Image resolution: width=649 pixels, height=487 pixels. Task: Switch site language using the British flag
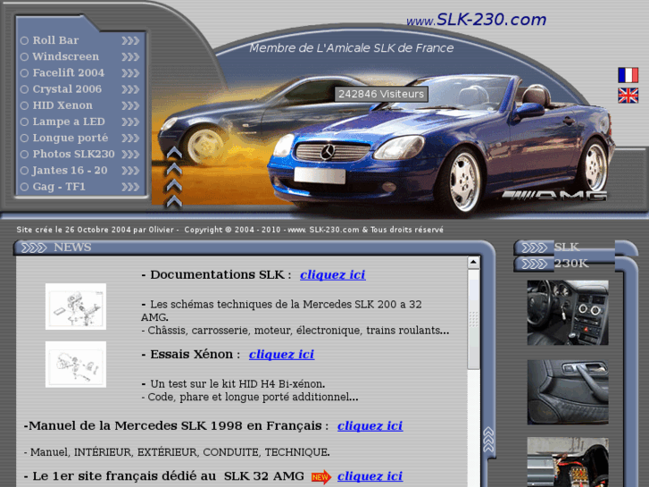pyautogui.click(x=628, y=96)
